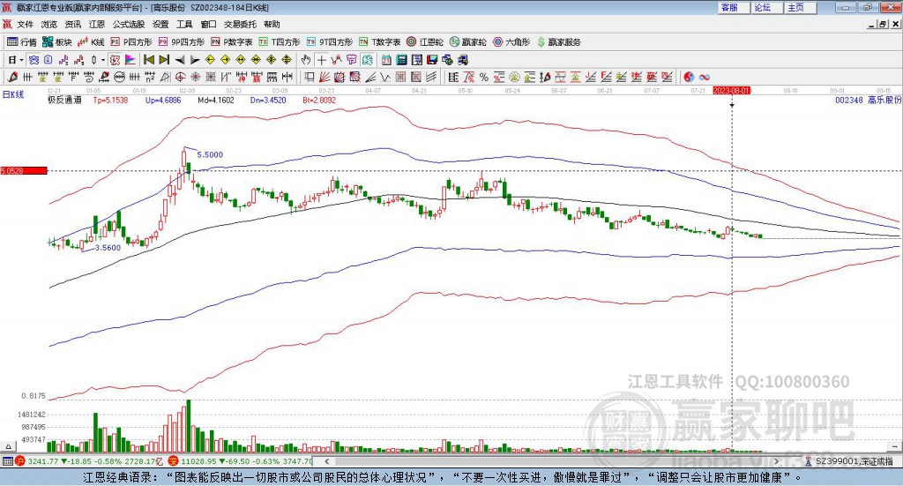Click the horizontal scrollbar left arrow
This screenshot has height=486, width=903.
(x=327, y=461)
